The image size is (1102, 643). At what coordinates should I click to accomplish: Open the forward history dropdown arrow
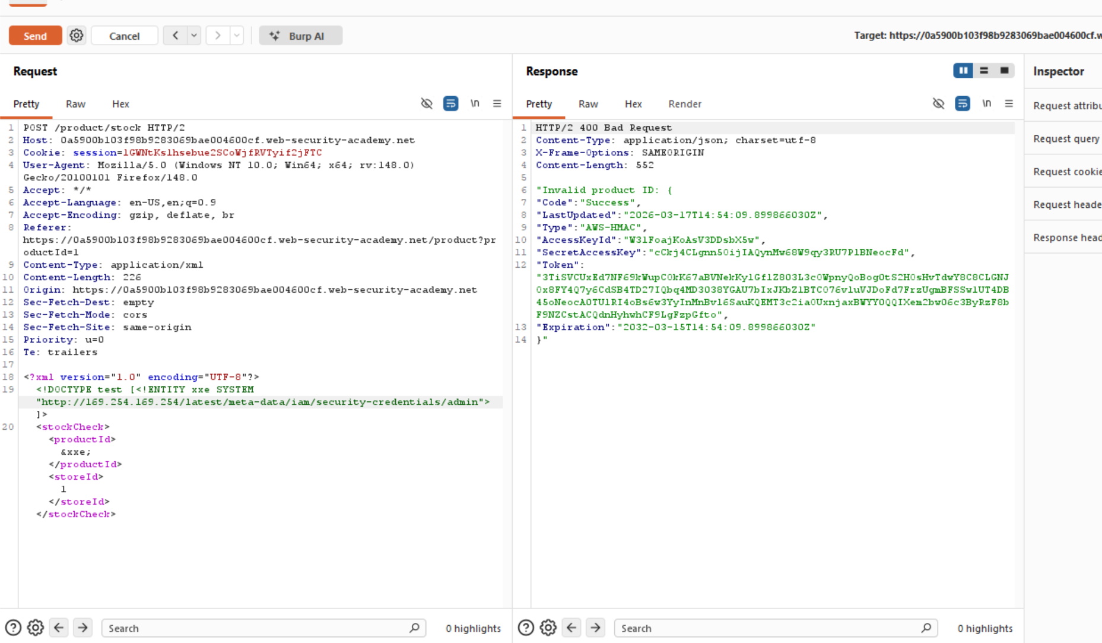pos(237,36)
